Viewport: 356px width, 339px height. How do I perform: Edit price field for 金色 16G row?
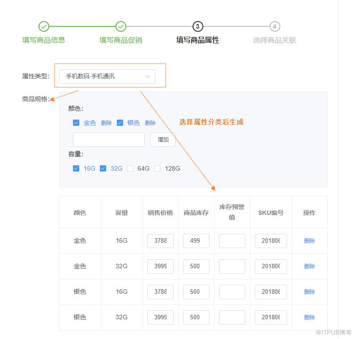point(160,240)
